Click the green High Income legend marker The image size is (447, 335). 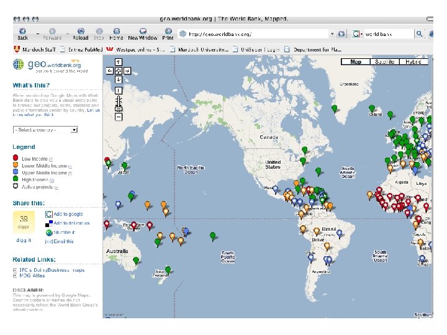[16, 179]
